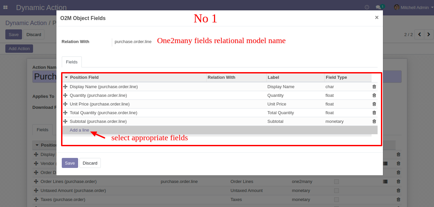The image size is (434, 207).
Task: Delete the Total Quantity (purchase.order.line) row
Action: click(374, 113)
